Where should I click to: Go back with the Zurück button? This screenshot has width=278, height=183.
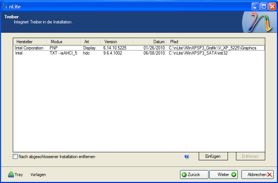point(194,175)
